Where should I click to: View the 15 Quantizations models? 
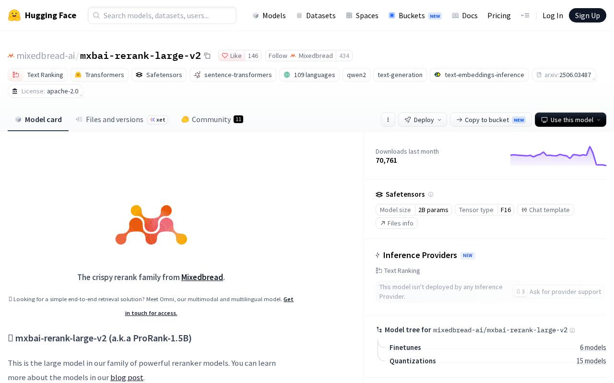pyautogui.click(x=591, y=361)
